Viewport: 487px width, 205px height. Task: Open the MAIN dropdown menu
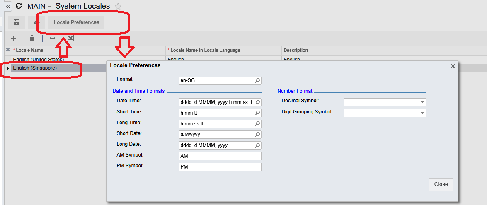(x=49, y=7)
